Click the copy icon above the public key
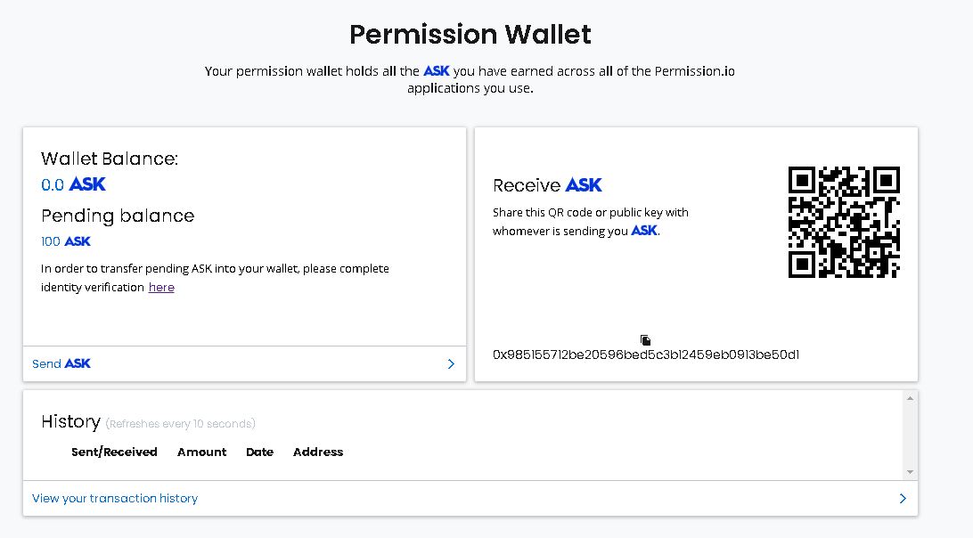 [646, 340]
